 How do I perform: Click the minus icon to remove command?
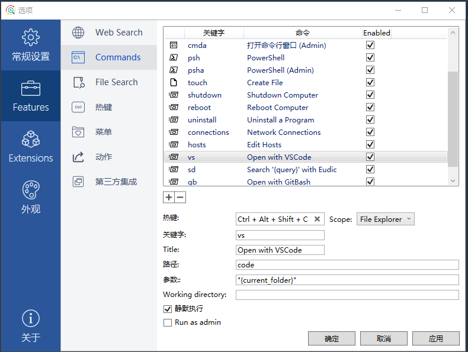pos(180,198)
